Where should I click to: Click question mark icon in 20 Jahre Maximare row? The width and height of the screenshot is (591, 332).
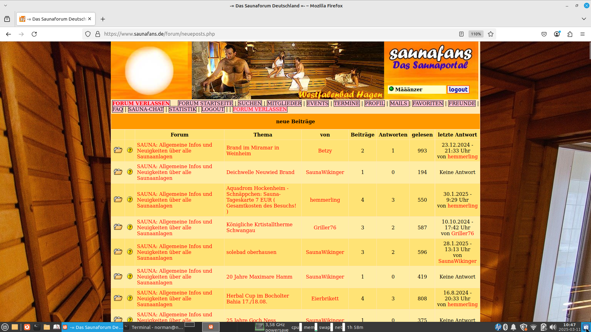coord(130,276)
